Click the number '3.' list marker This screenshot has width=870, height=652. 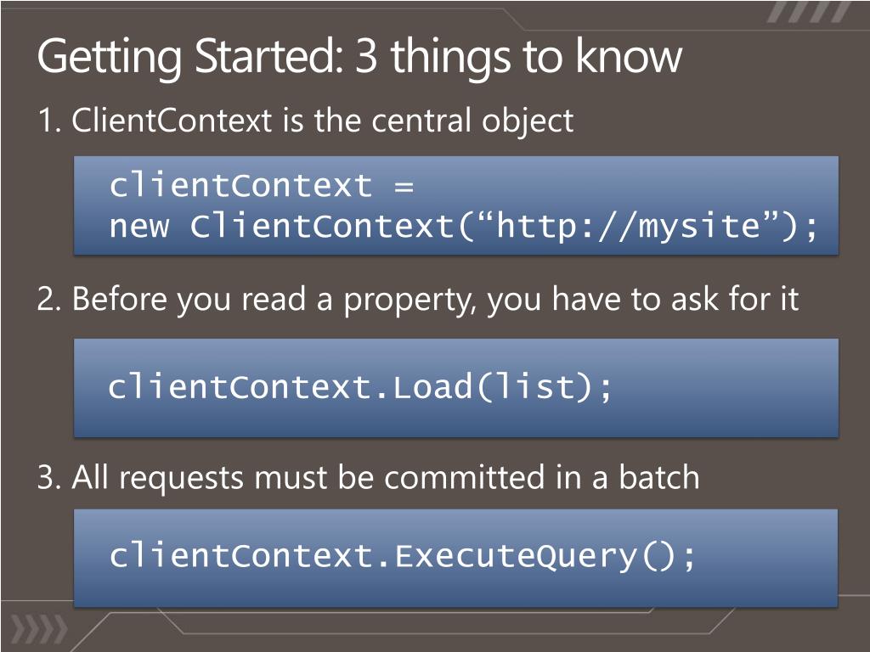[48, 477]
